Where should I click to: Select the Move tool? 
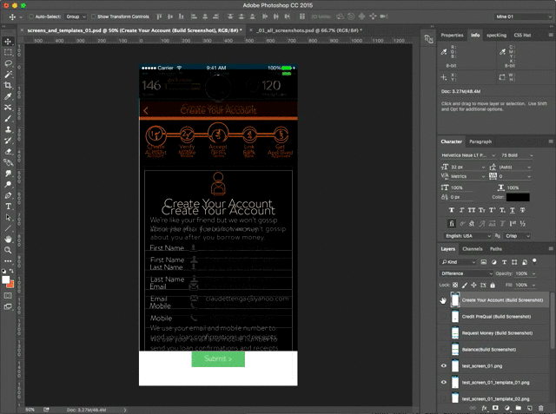tap(8, 41)
